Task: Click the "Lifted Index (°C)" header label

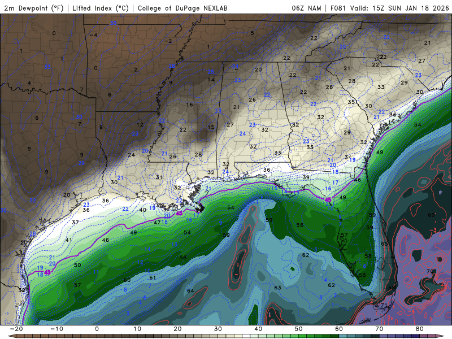Action: tap(101, 8)
